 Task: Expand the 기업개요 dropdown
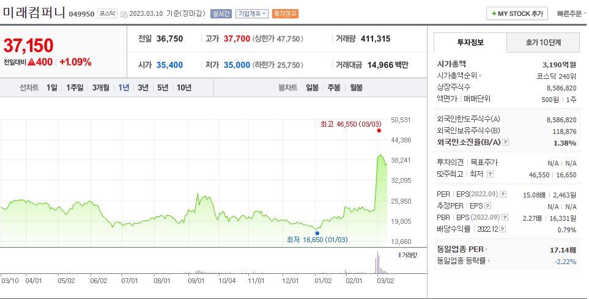click(251, 14)
